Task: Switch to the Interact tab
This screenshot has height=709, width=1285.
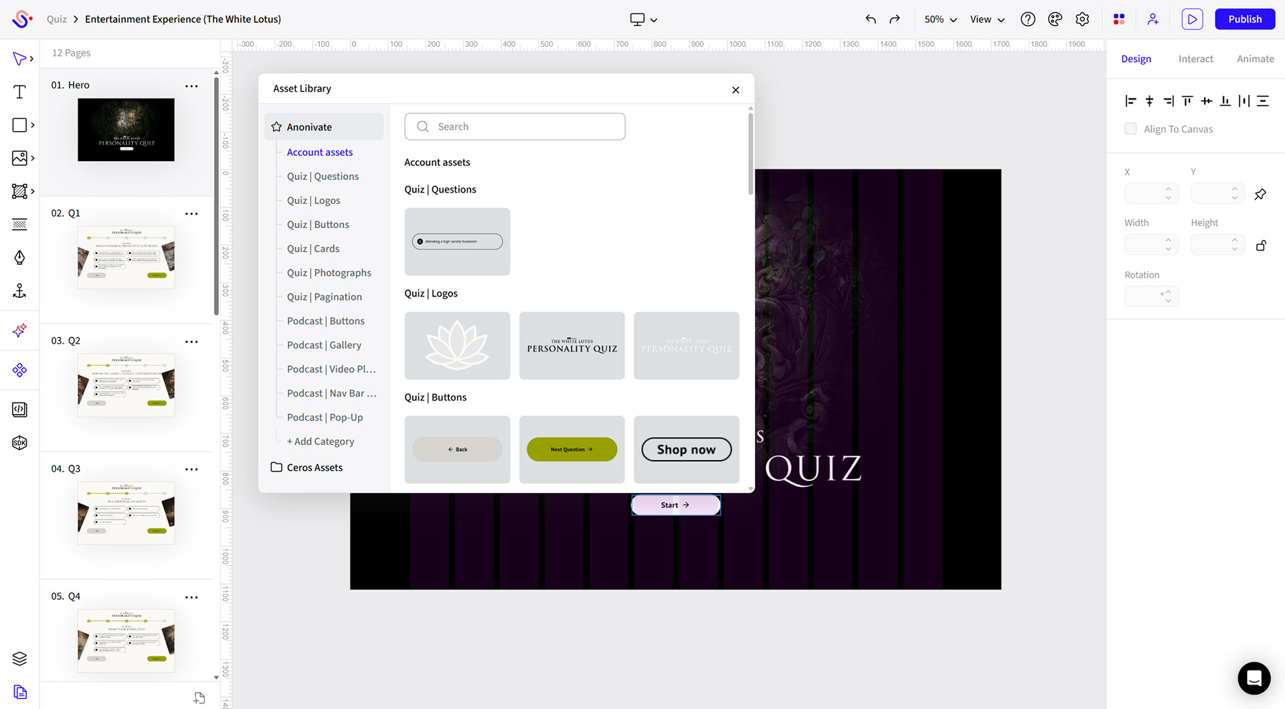Action: pos(1195,59)
